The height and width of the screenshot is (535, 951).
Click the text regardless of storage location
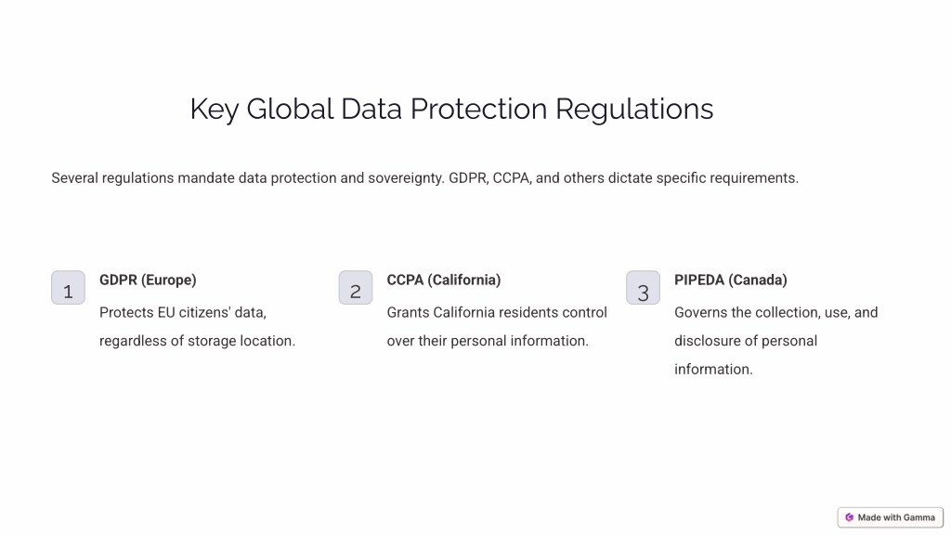click(x=197, y=341)
